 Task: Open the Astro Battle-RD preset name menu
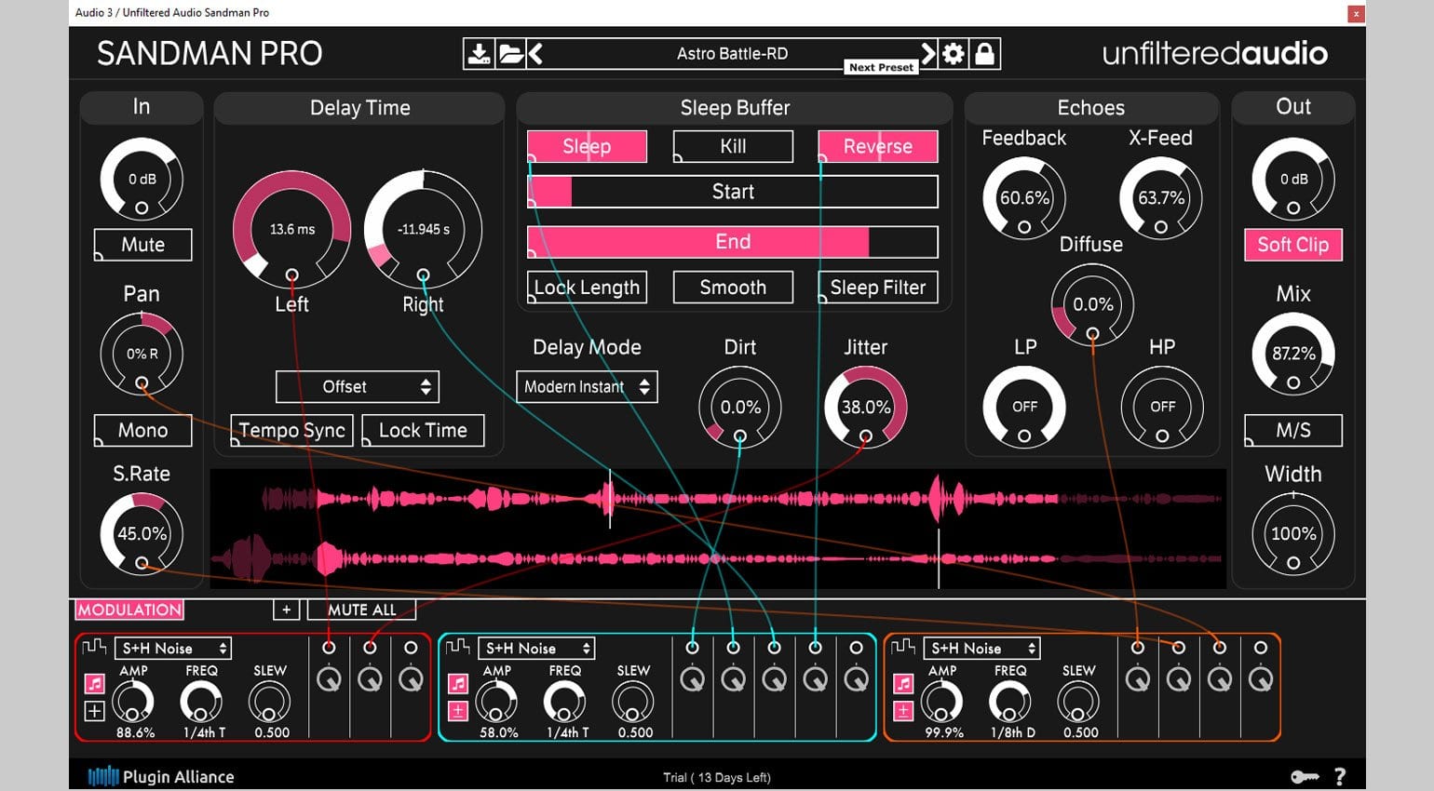(x=732, y=54)
